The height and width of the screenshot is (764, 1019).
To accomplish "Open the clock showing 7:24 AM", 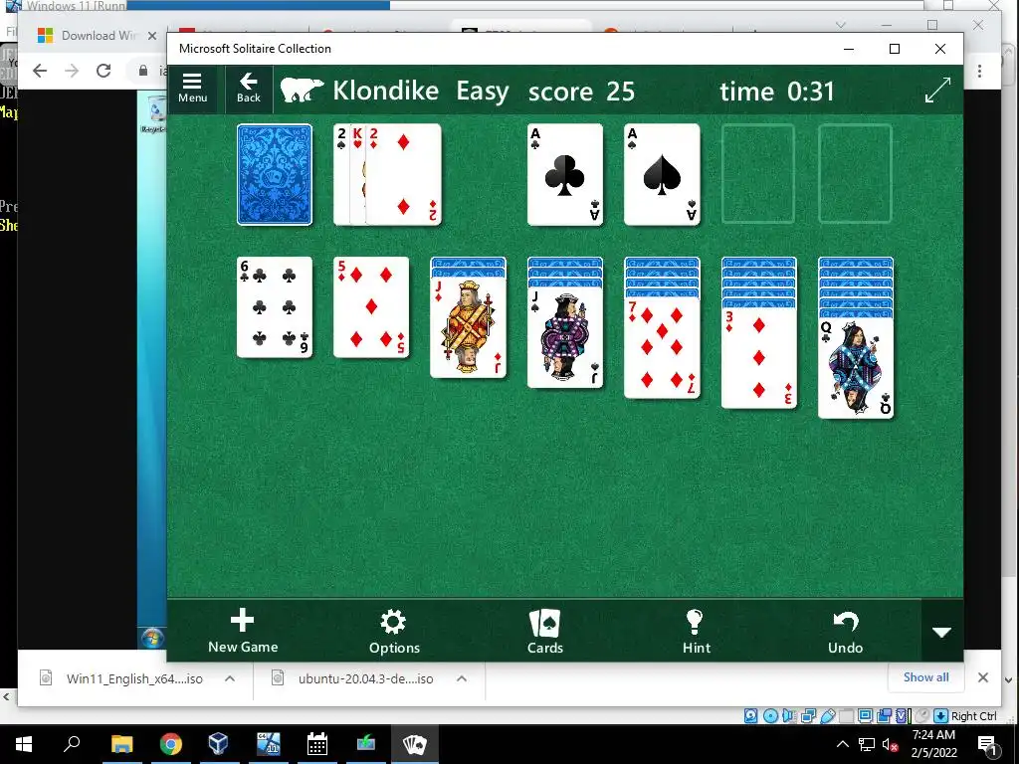I will click(933, 744).
